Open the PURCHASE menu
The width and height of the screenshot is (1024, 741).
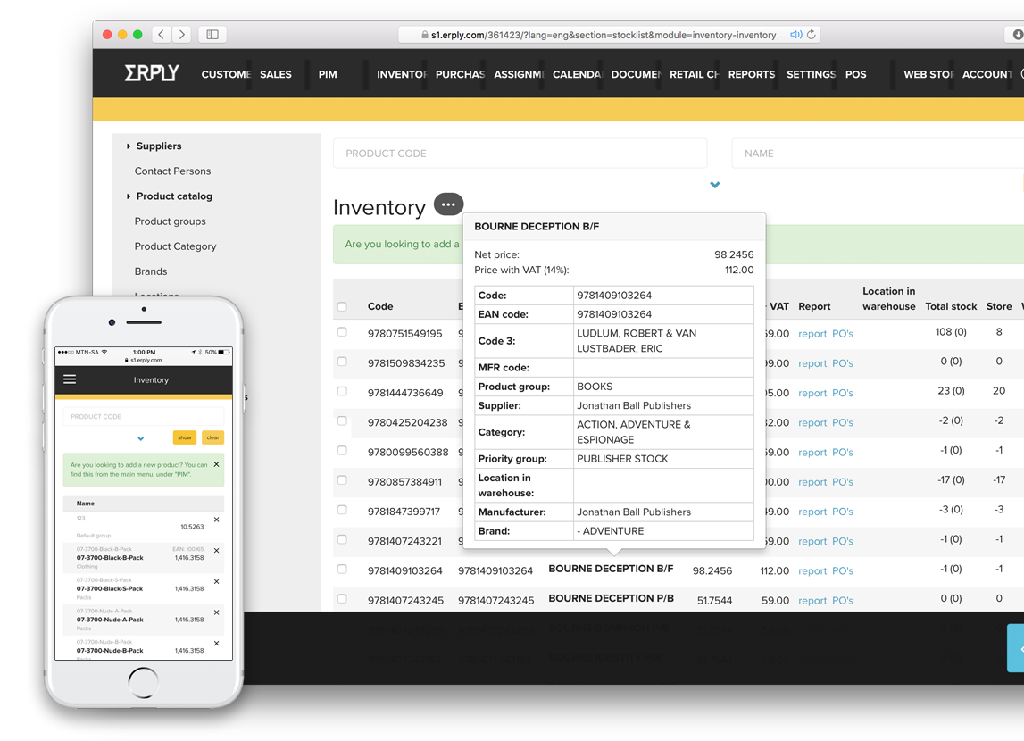[x=460, y=74]
